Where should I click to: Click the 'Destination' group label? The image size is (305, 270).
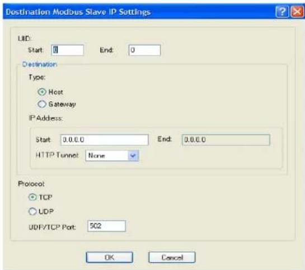pyautogui.click(x=40, y=64)
